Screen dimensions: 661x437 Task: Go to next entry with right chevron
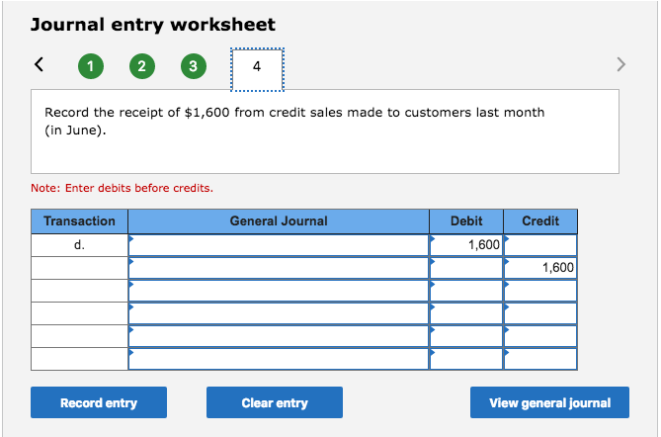coord(620,64)
